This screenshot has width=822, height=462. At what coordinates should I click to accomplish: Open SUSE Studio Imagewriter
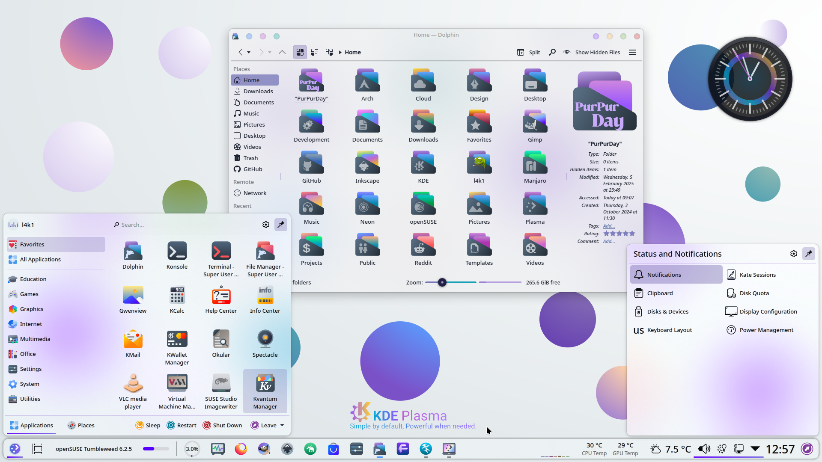221,391
